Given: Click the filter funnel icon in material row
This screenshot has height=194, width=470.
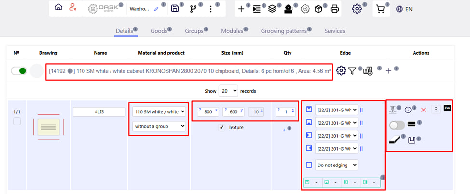Looking at the screenshot, I should (x=353, y=71).
